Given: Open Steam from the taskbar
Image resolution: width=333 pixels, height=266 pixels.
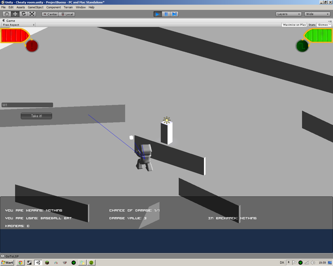Looking at the screenshot, I should point(29,263).
